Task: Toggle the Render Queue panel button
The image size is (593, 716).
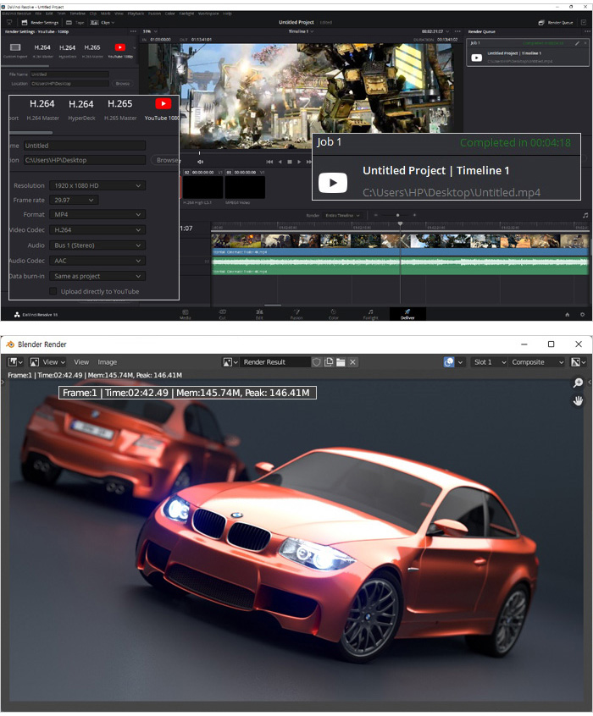Action: coord(555,22)
